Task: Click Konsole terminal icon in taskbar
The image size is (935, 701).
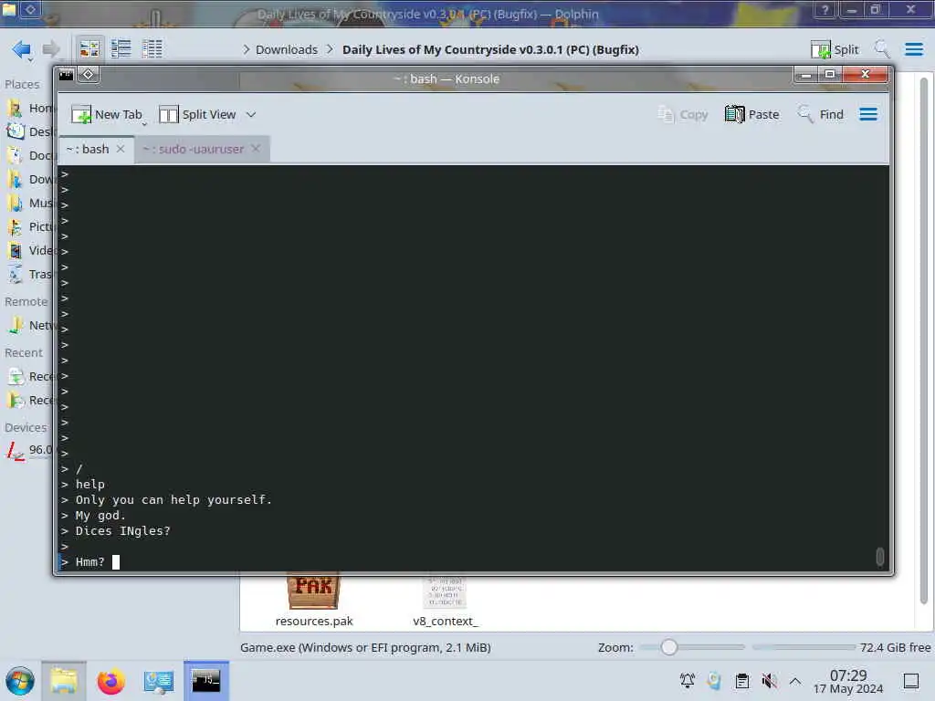Action: click(x=205, y=681)
